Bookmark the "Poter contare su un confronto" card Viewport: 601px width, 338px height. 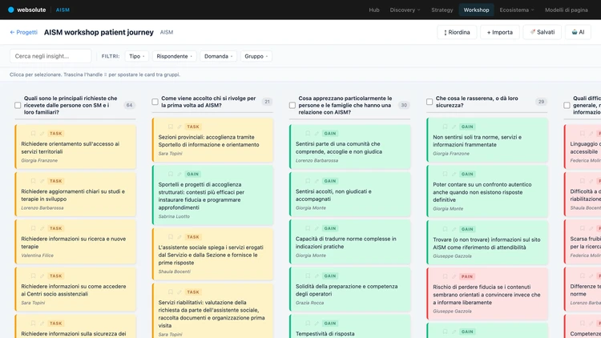(445, 174)
